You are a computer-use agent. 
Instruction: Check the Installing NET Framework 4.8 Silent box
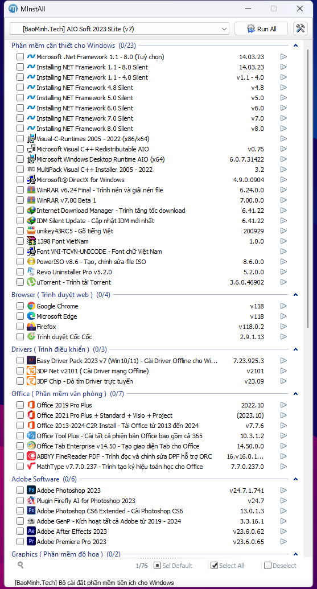pyautogui.click(x=20, y=88)
